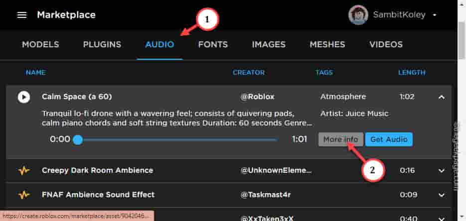Expand the Creepy Dark Room Ambience row
The height and width of the screenshot is (221, 466).
442,171
